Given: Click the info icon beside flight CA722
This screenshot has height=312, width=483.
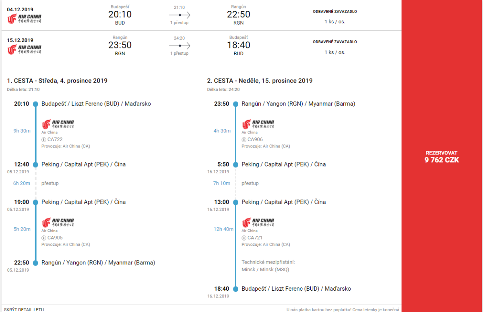Looking at the screenshot, I should (x=43, y=139).
